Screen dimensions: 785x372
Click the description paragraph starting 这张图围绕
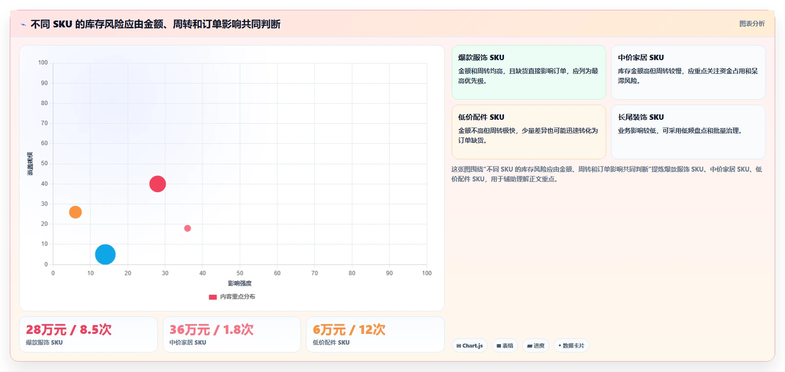point(607,174)
